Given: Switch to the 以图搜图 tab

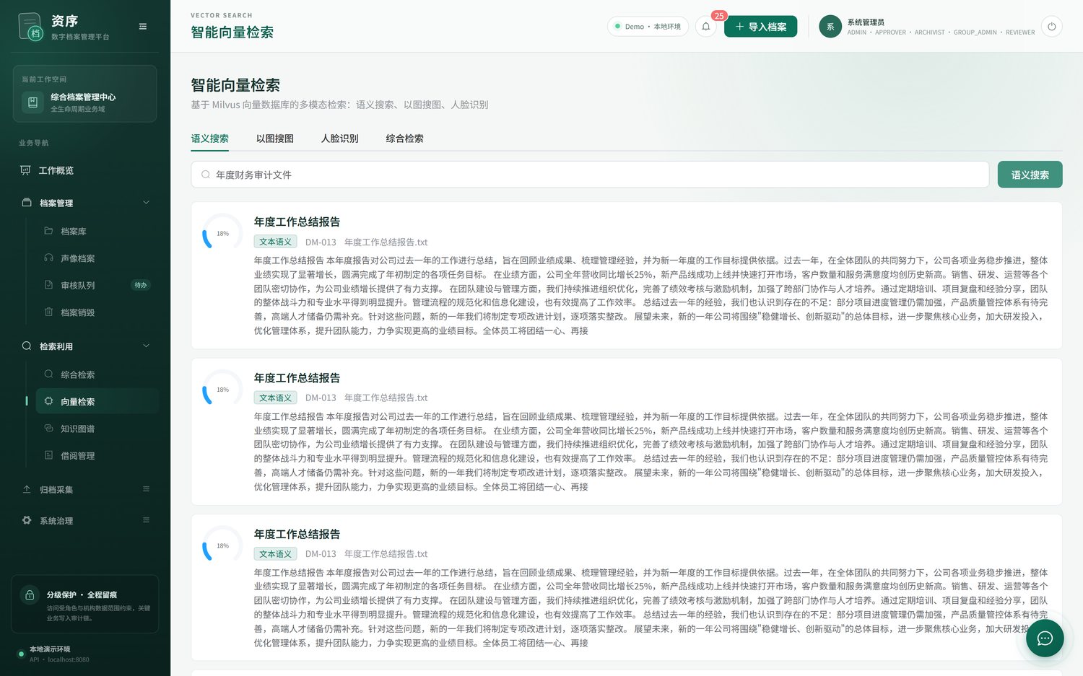Looking at the screenshot, I should coord(275,139).
